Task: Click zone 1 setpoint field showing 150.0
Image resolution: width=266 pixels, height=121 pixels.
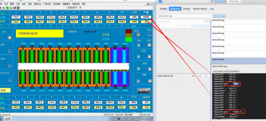Action: (16, 17)
